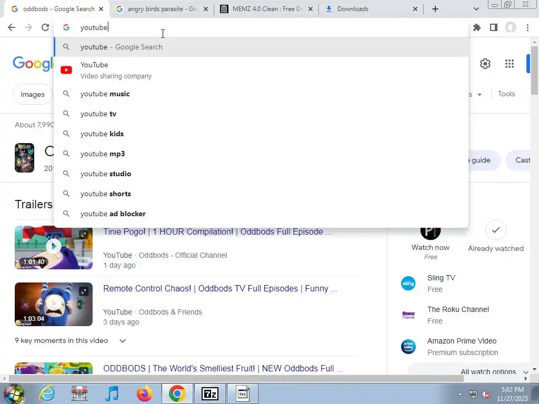Toggle the Chrome side panel icon

[494, 27]
